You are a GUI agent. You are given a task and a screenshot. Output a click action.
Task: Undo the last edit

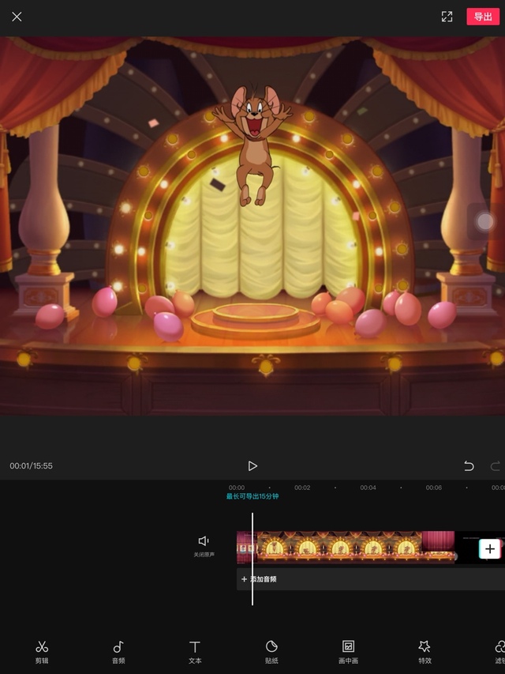pyautogui.click(x=469, y=466)
